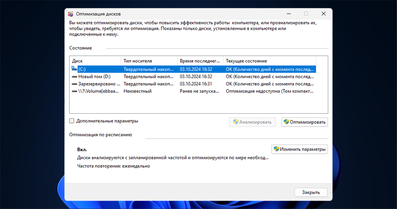
Task: Click the Текущее состояние column header
Action: click(x=270, y=61)
